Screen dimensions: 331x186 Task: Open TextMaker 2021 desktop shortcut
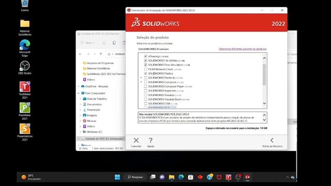tap(25, 90)
